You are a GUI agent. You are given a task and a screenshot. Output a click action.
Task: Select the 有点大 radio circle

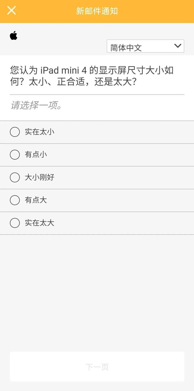click(x=15, y=200)
